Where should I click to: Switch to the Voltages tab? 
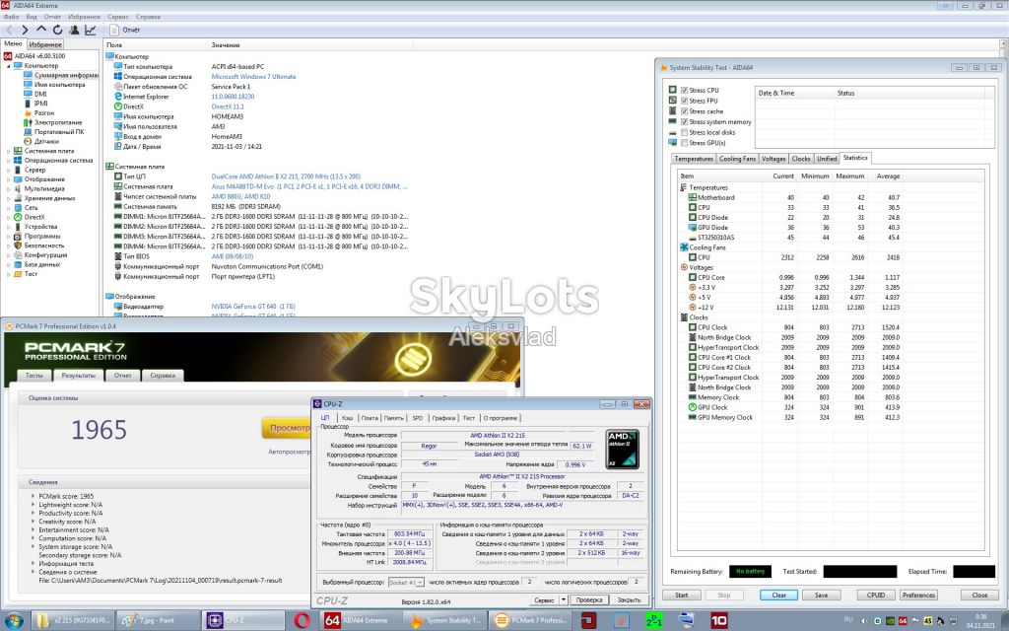pos(774,159)
